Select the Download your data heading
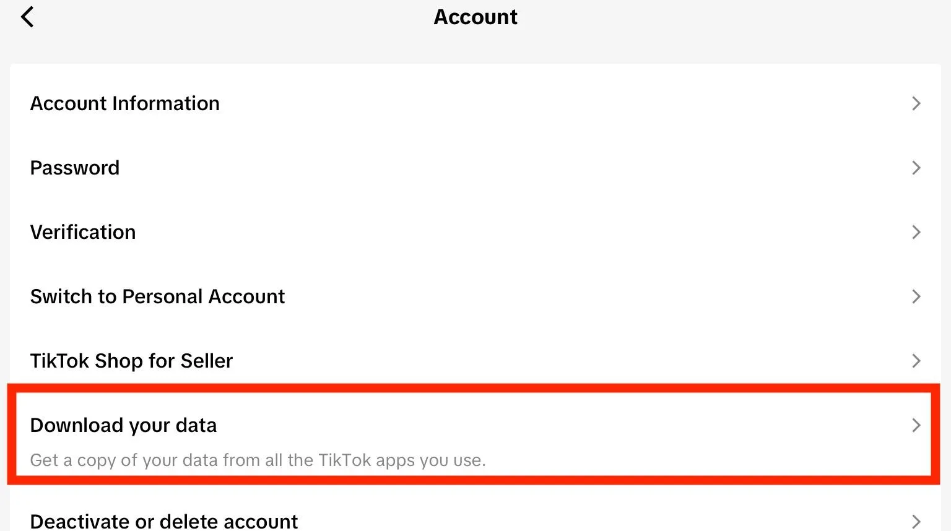This screenshot has width=951, height=531. pyautogui.click(x=123, y=425)
